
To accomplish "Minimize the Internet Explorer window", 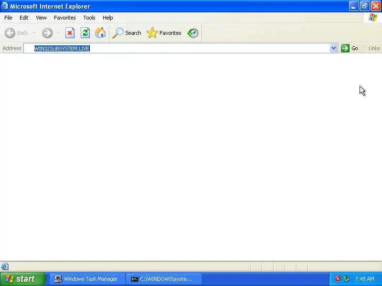I will tap(353, 6).
